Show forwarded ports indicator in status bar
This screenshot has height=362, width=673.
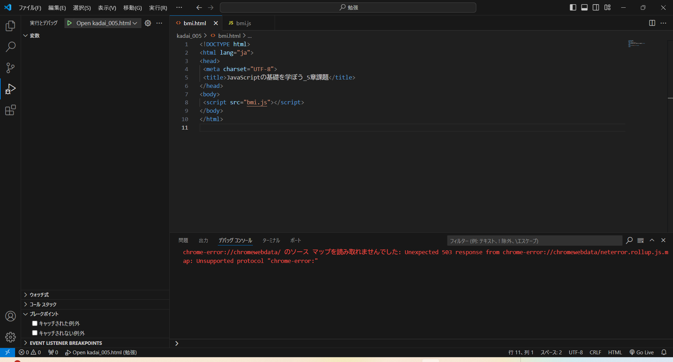point(53,352)
